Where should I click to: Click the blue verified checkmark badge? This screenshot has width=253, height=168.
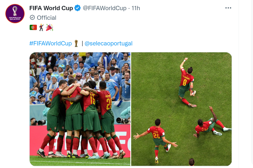coord(78,8)
